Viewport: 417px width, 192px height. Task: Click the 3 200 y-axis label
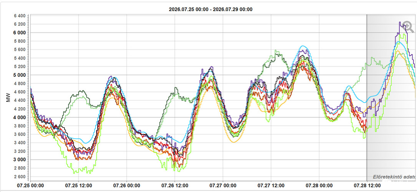(x=20, y=151)
